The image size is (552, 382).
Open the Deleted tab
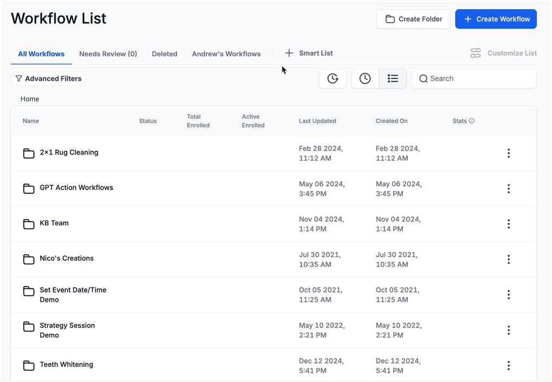pyautogui.click(x=164, y=54)
